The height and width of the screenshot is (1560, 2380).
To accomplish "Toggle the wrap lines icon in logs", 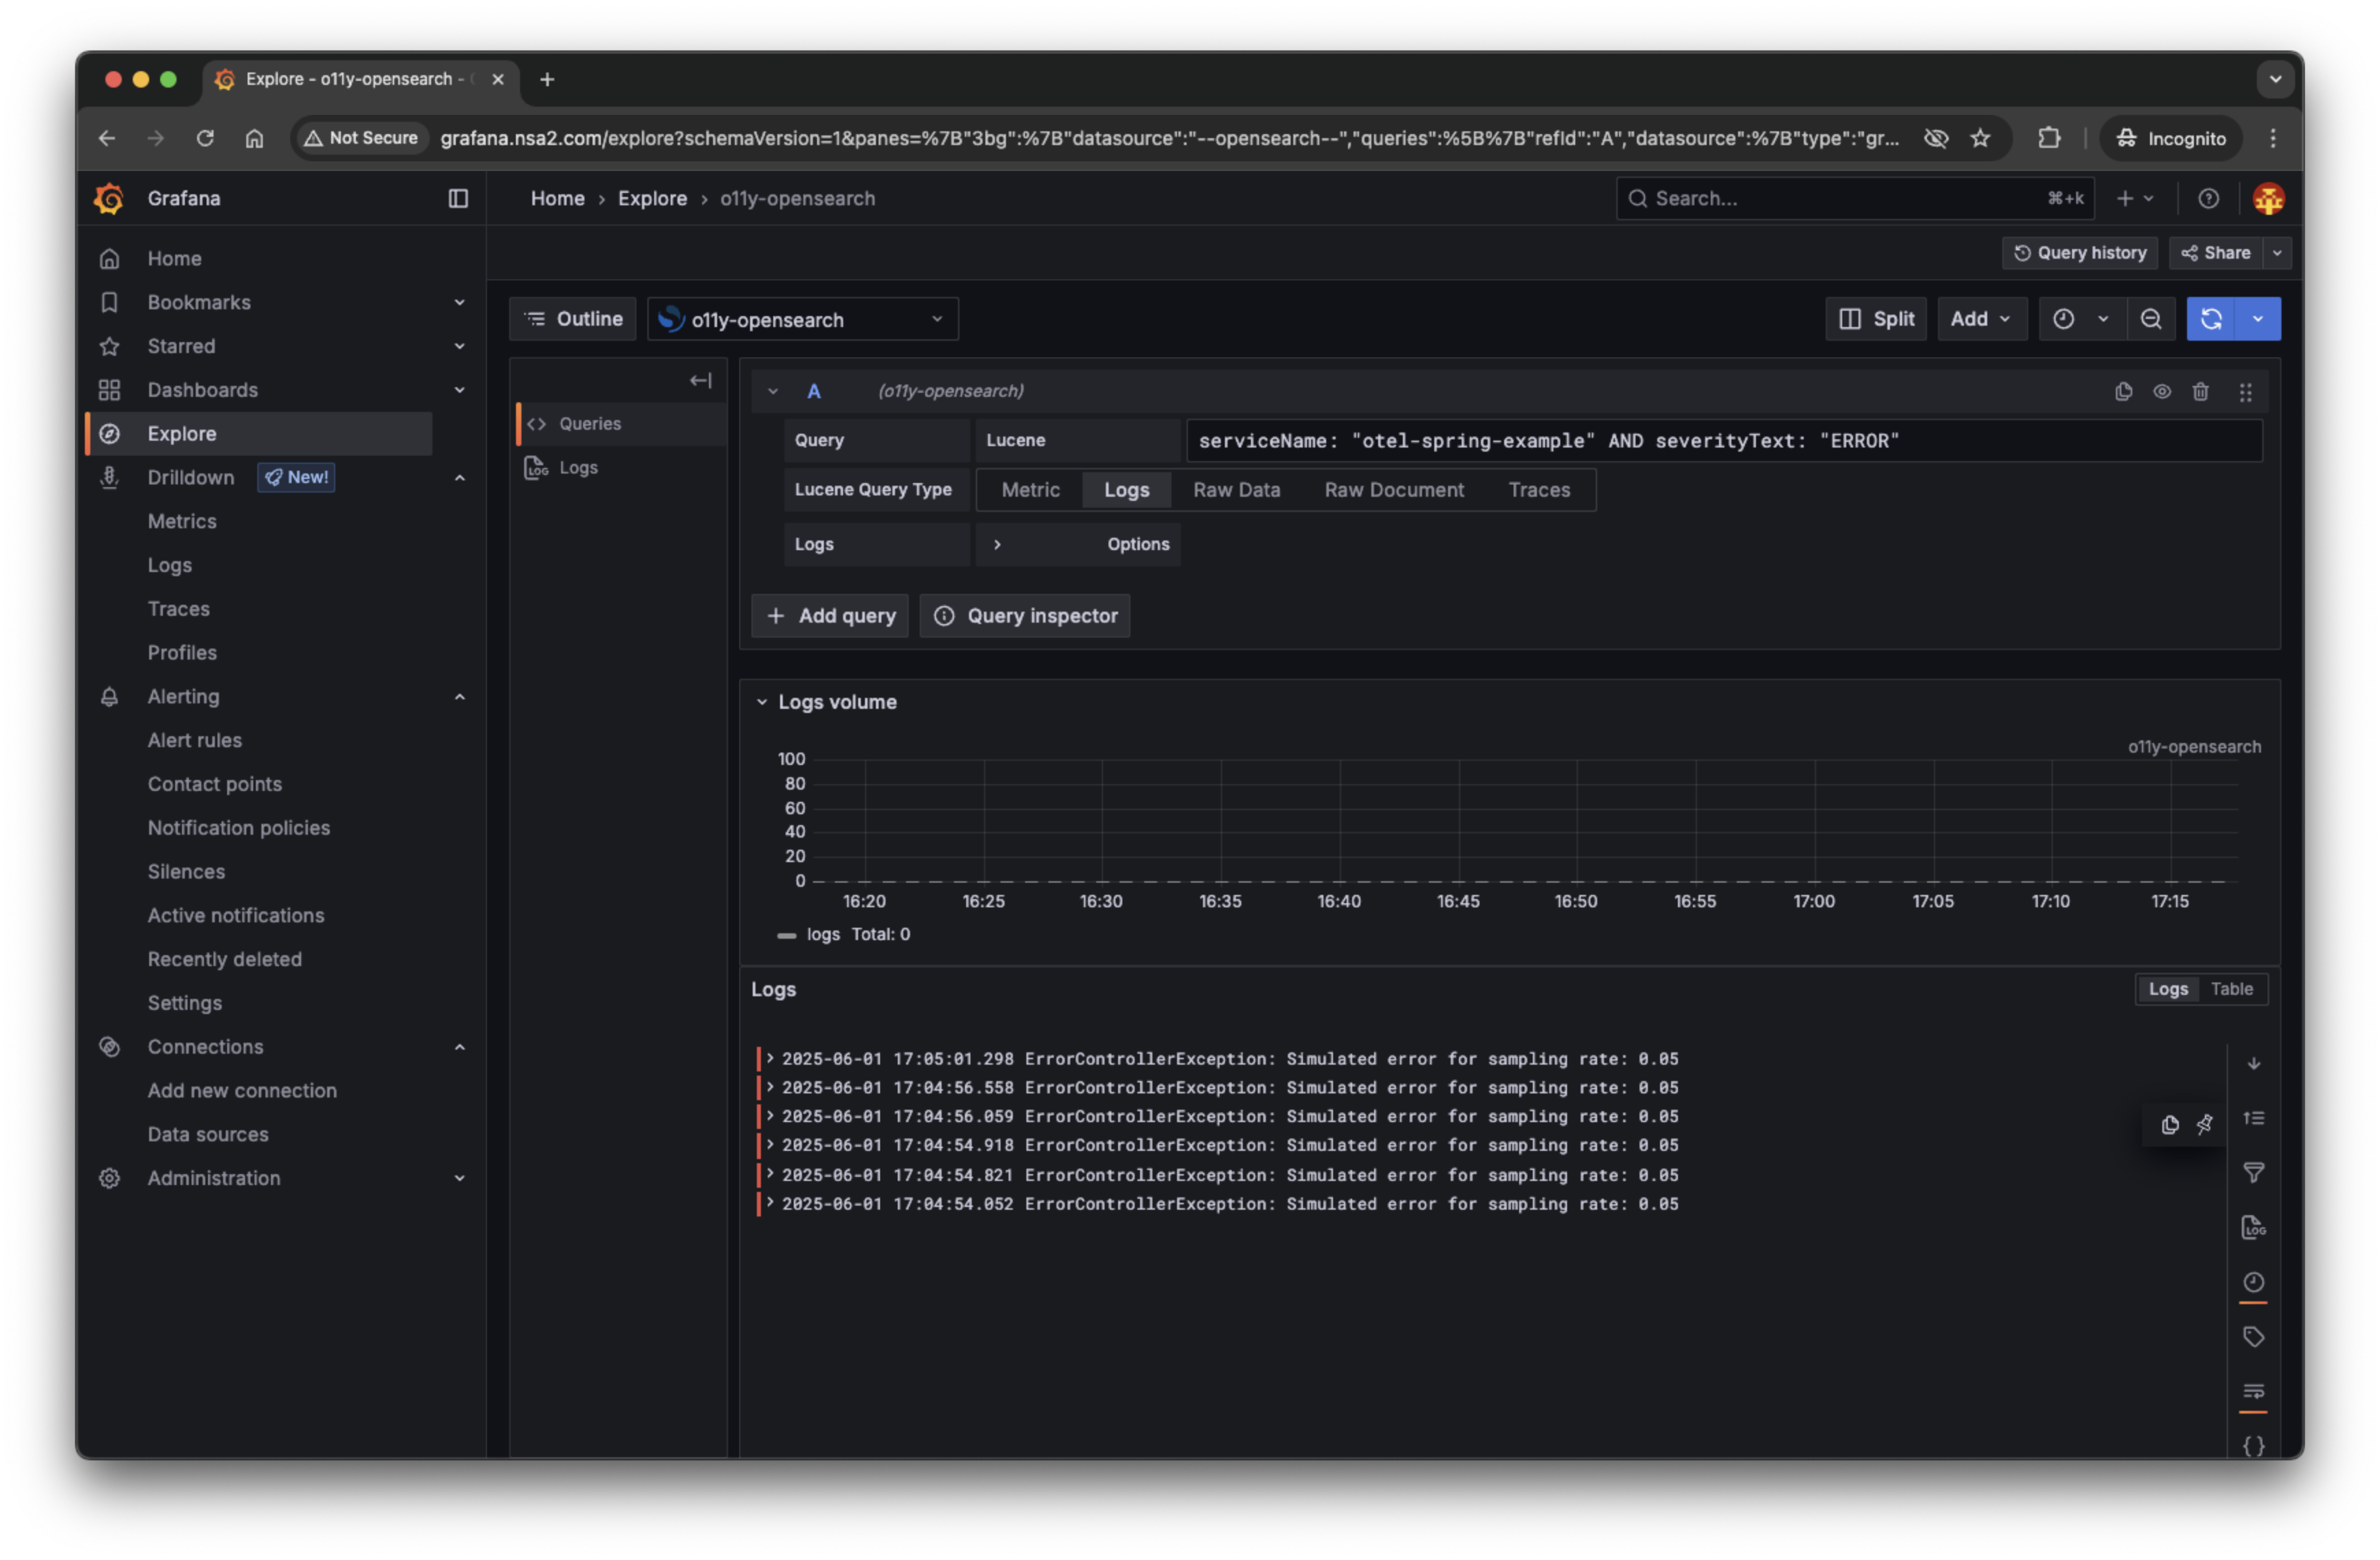I will [2253, 1391].
